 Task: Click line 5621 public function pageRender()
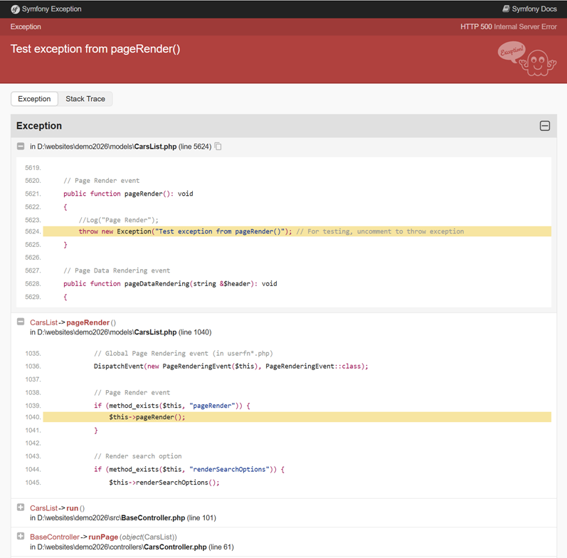[128, 194]
